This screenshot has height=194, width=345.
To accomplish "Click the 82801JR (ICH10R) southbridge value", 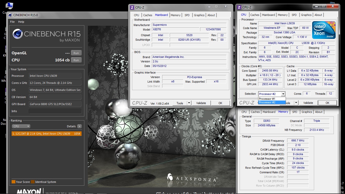I will pos(189,40).
